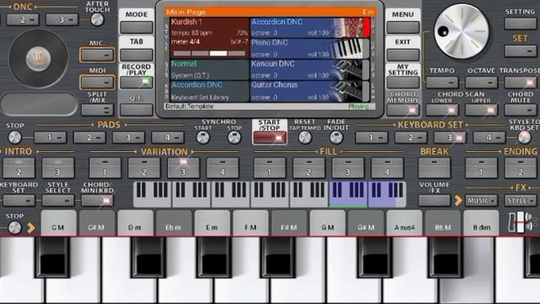Click the Octave button

[481, 83]
